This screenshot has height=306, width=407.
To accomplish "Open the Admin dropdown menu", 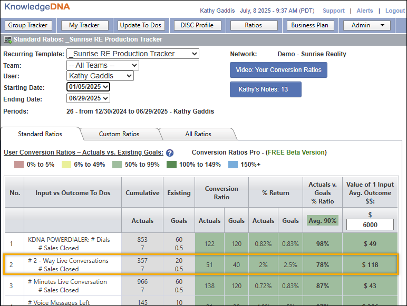I will click(367, 25).
